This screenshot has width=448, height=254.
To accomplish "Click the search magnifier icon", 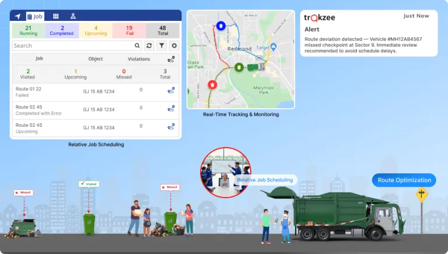I will [x=137, y=45].
